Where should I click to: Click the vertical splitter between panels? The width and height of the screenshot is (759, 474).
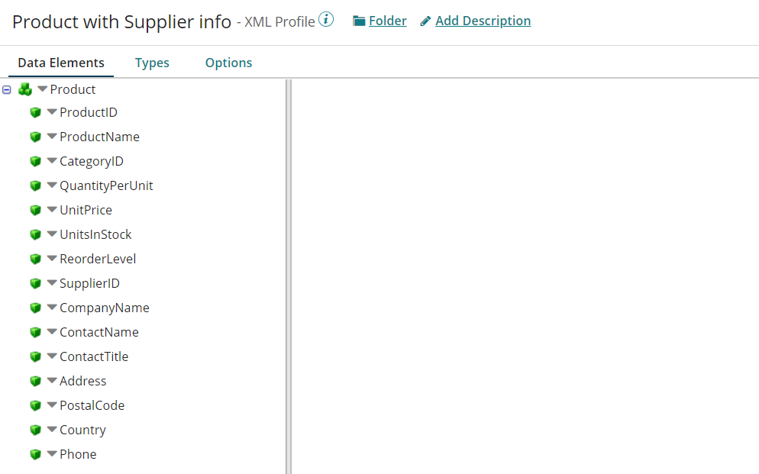point(289,275)
